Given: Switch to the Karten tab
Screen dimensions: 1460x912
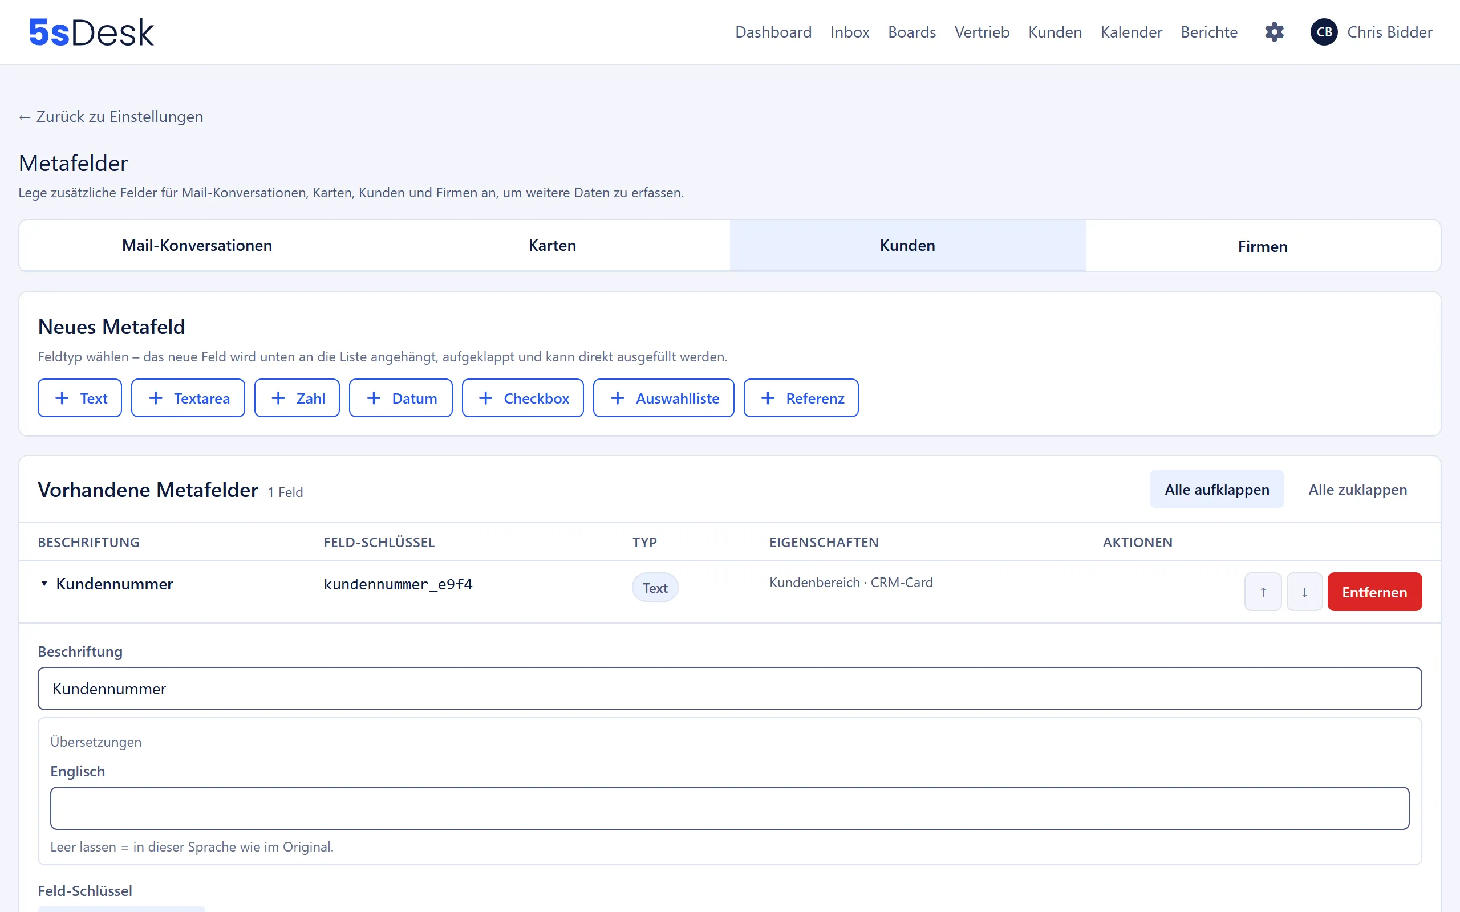Looking at the screenshot, I should [552, 246].
